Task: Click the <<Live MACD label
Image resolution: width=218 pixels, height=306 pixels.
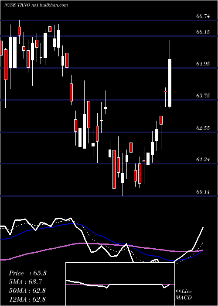Action: tap(184, 295)
